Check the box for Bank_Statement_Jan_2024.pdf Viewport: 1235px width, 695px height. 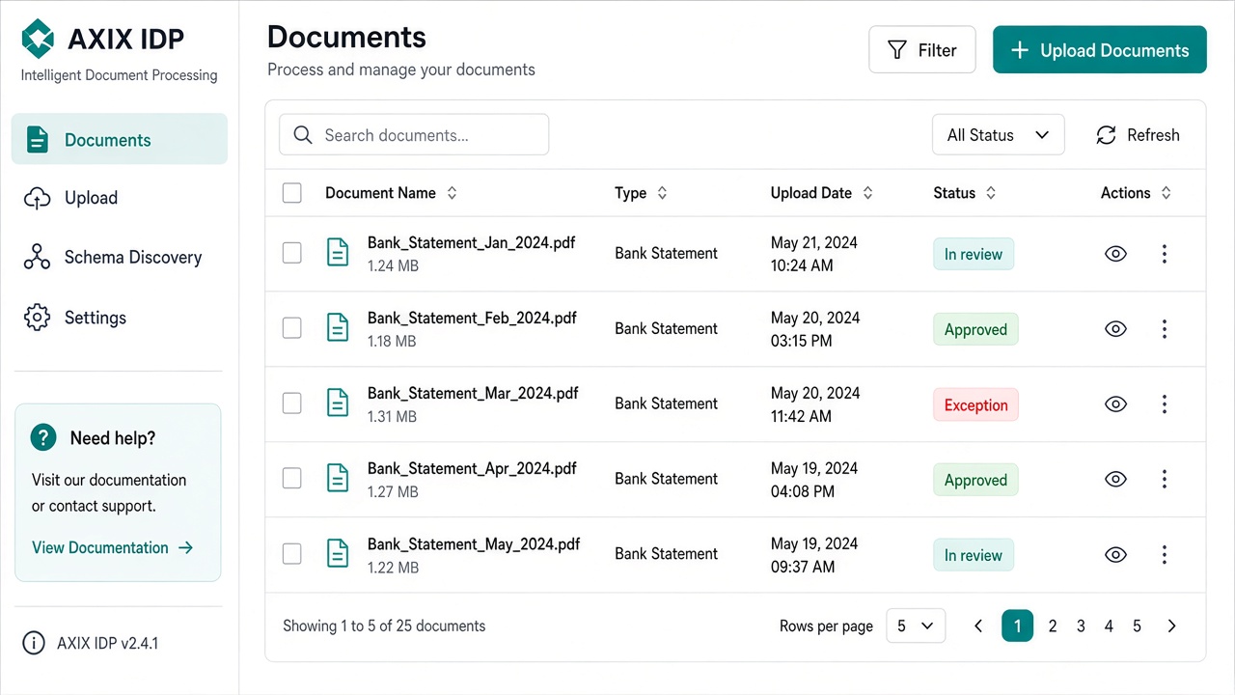pyautogui.click(x=292, y=253)
